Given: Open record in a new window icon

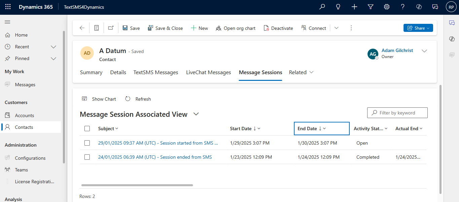Looking at the screenshot, I should 111,28.
